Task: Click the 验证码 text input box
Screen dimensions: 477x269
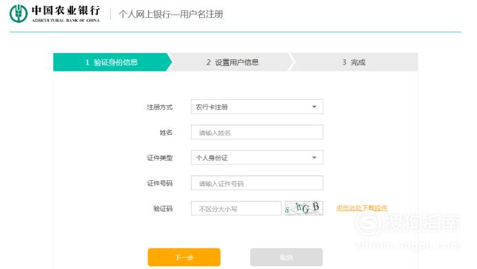Action: click(236, 208)
